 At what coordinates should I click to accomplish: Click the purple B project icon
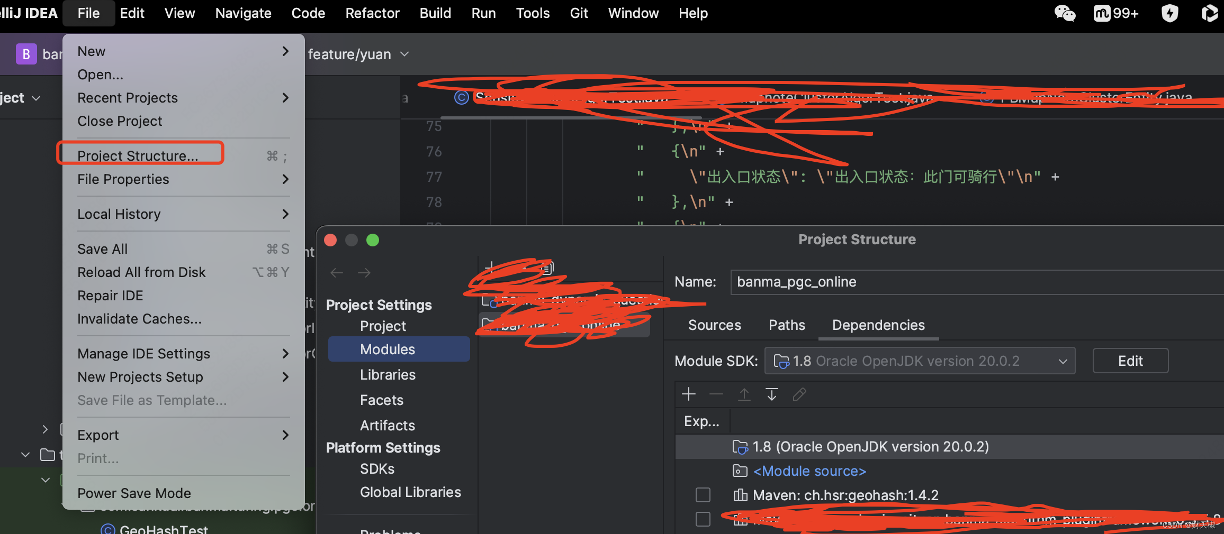point(26,54)
